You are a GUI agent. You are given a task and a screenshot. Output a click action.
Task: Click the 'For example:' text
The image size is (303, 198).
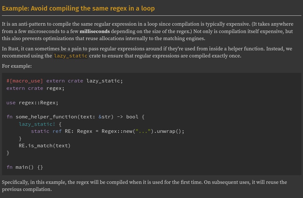pos(17,66)
